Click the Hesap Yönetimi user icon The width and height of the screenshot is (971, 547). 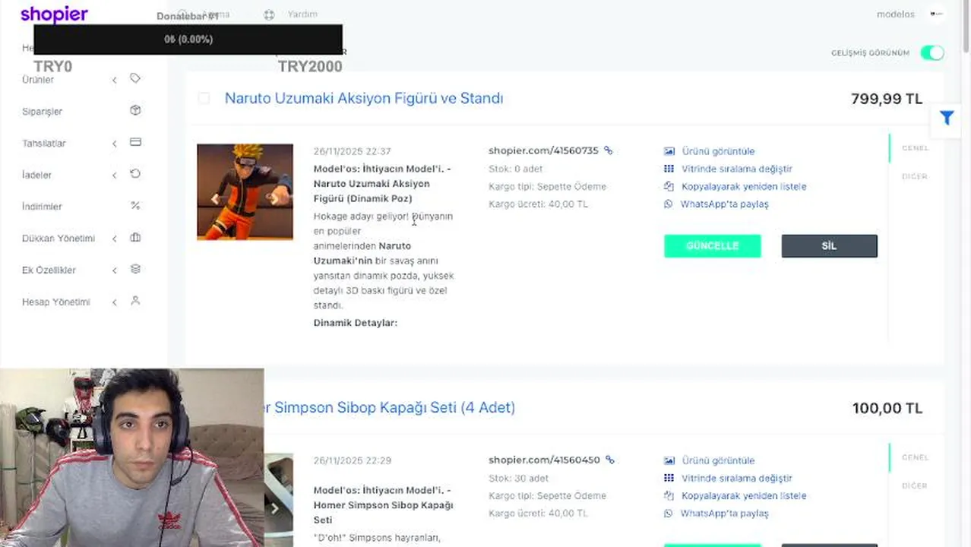pyautogui.click(x=135, y=301)
